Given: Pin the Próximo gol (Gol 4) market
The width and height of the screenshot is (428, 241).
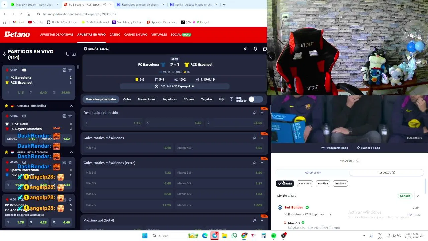Looking at the screenshot, I should (x=254, y=220).
